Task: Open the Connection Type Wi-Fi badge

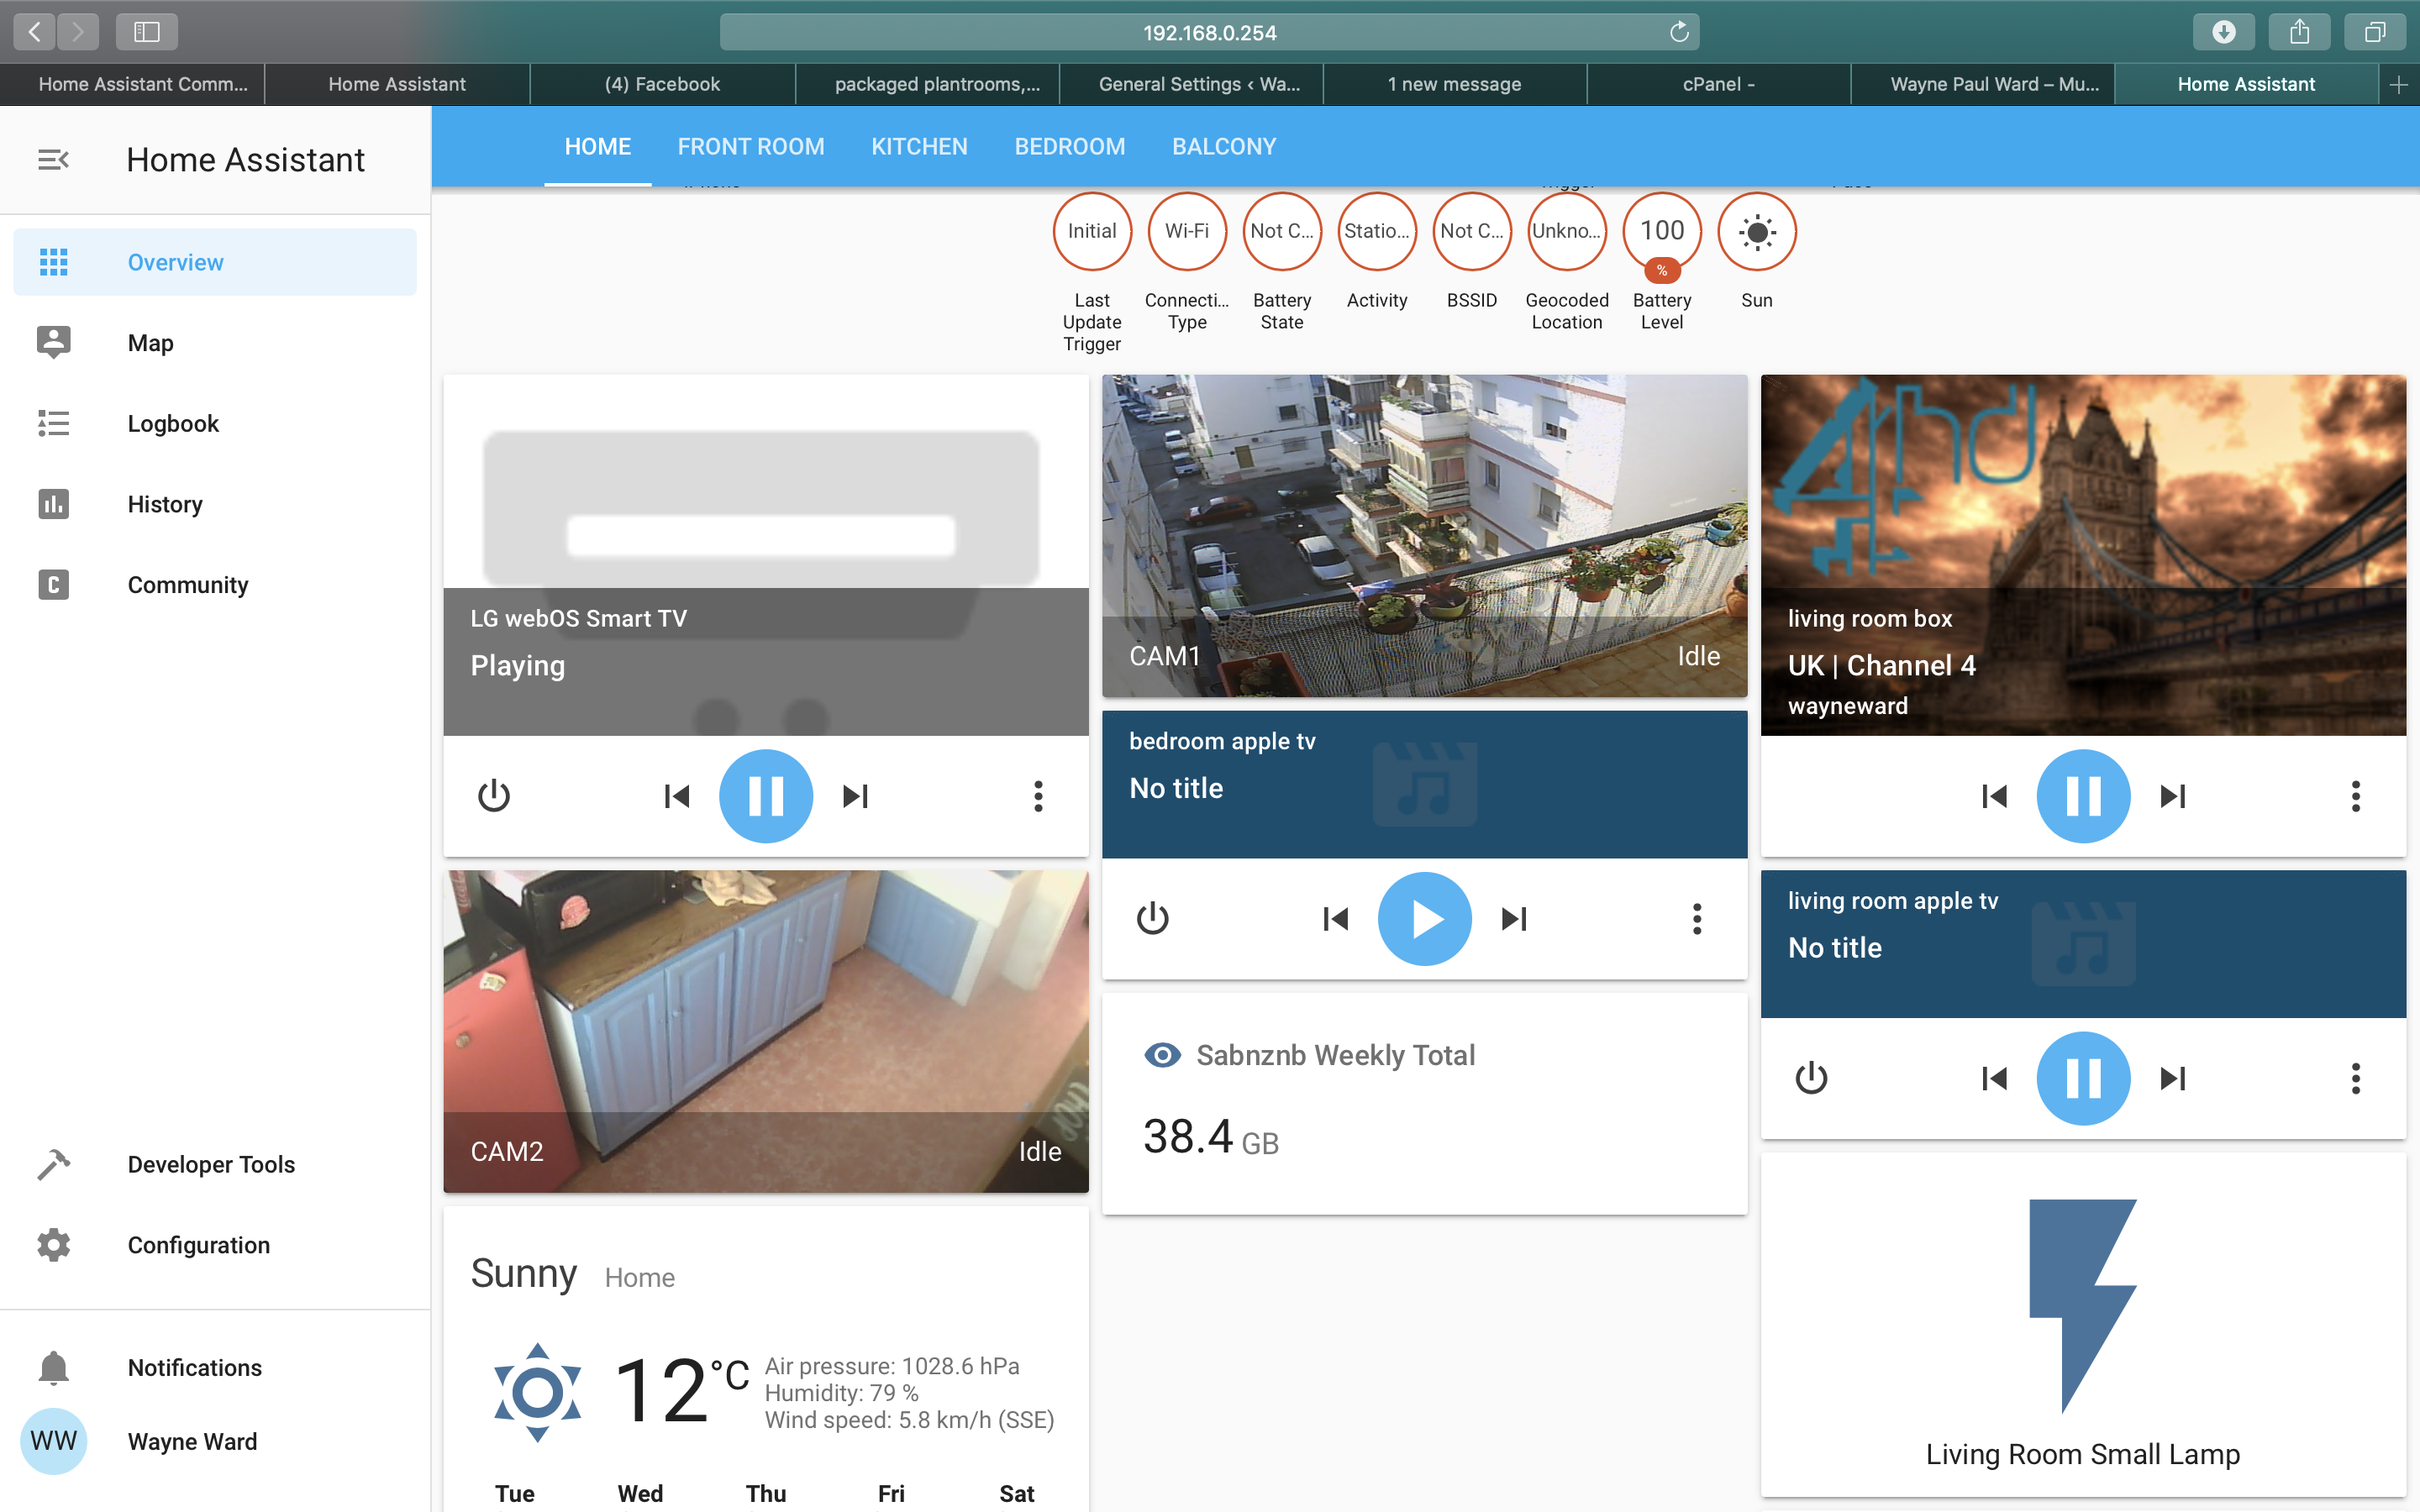Action: 1187,231
